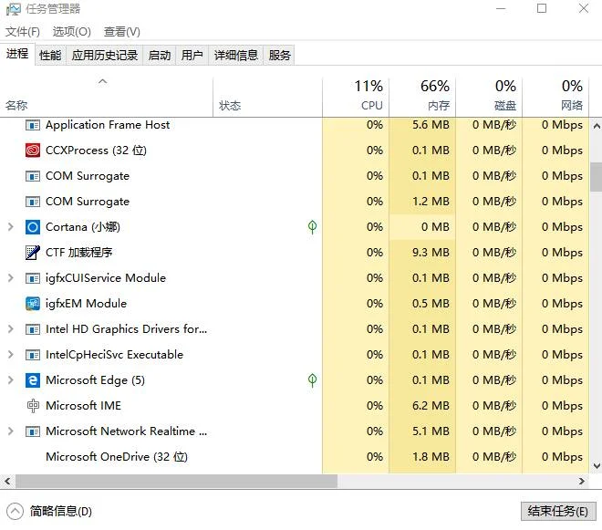Collapse to 简略信息 using round arrow
Screen dimensions: 602x530
15,511
